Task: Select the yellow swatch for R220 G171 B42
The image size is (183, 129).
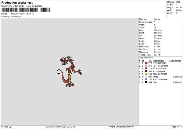Action: 146,74
